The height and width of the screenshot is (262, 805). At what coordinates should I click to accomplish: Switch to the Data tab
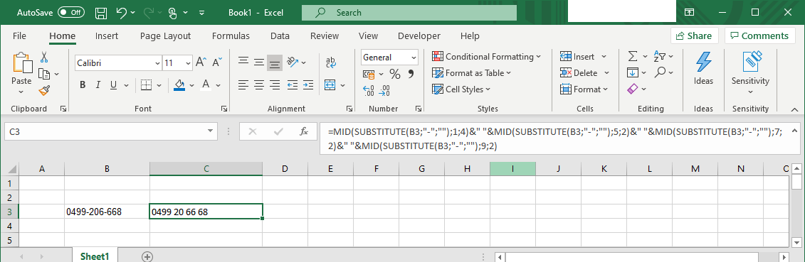[x=280, y=36]
